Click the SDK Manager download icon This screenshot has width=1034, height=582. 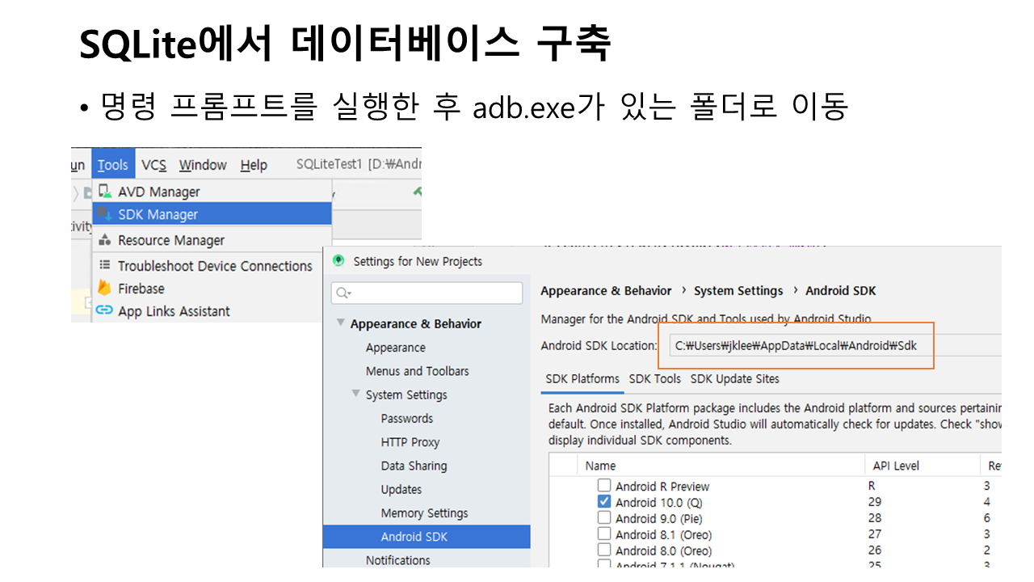104,214
